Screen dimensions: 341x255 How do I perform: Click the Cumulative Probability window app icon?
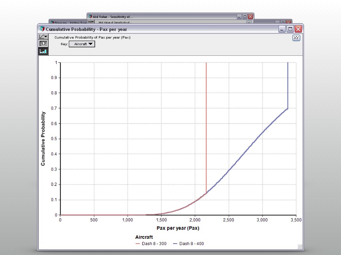click(42, 29)
